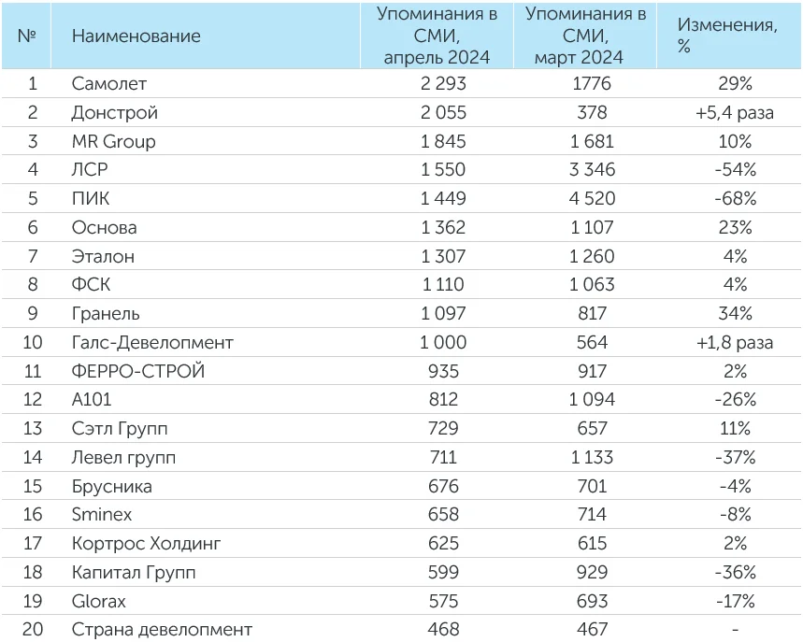Click the "-68%" change cell
803x642 pixels.
(x=735, y=199)
